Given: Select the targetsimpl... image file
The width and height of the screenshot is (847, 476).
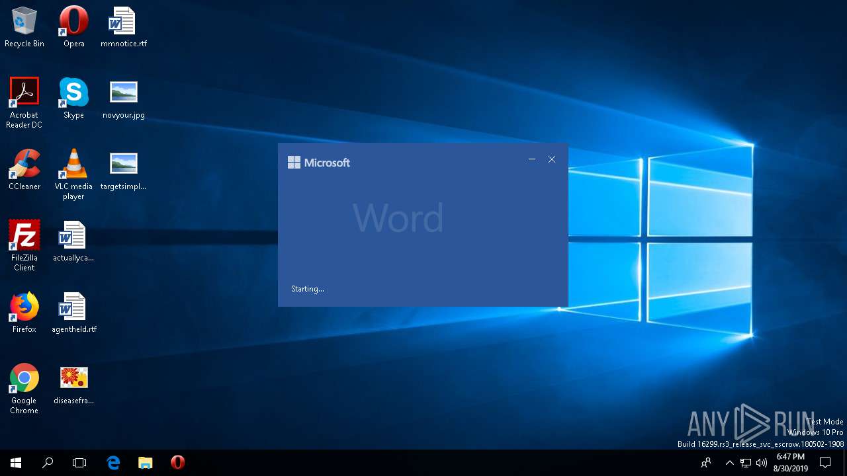Looking at the screenshot, I should pyautogui.click(x=123, y=170).
